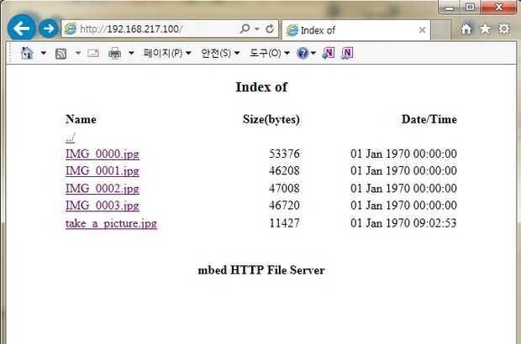Click the Print icon in command bar
This screenshot has width=521, height=344.
[x=114, y=53]
